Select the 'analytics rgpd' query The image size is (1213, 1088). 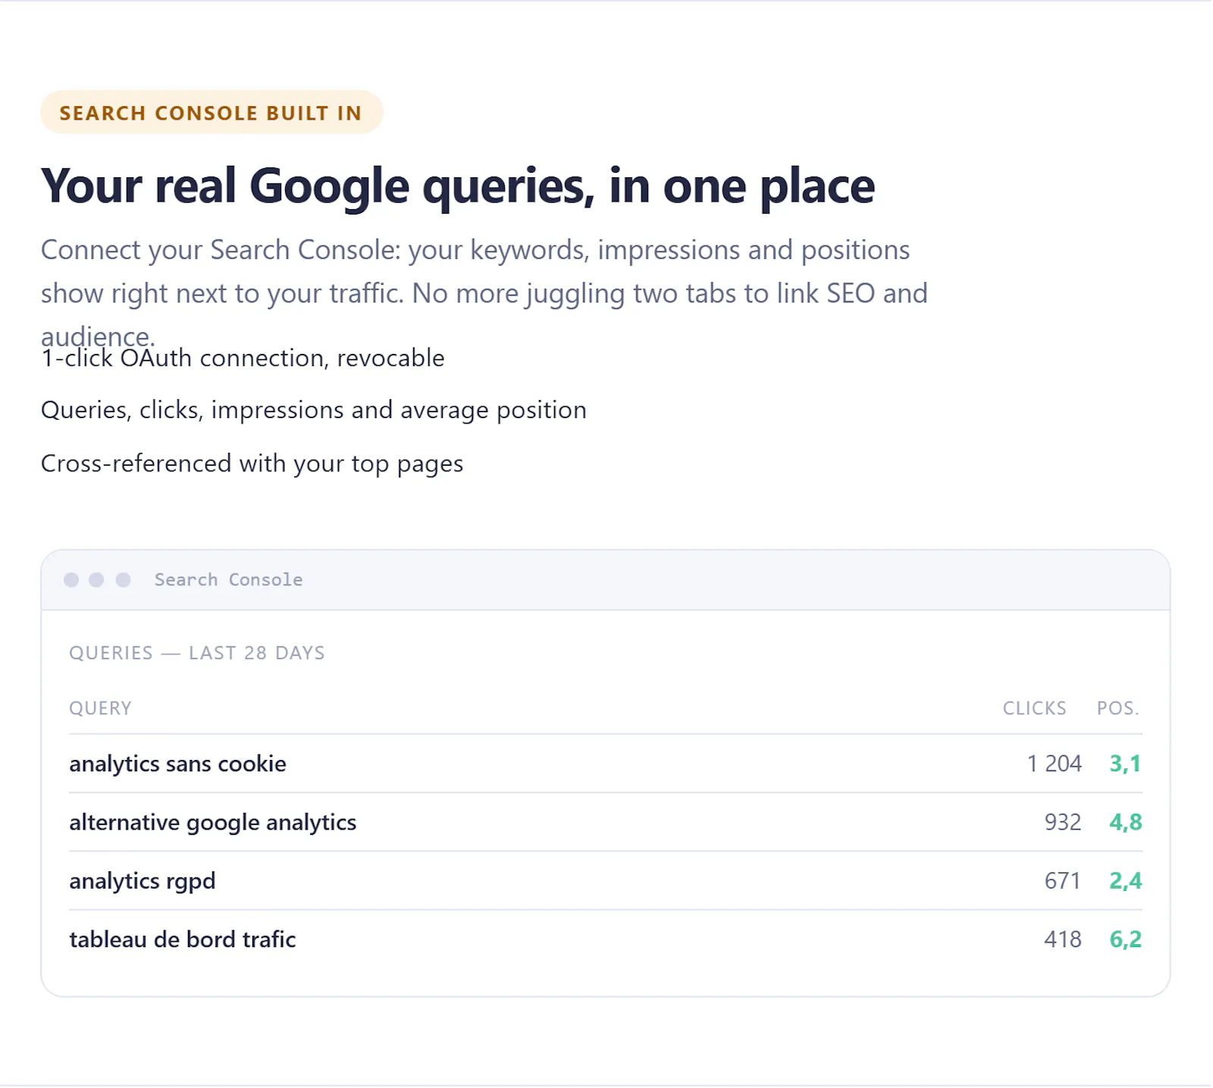142,880
